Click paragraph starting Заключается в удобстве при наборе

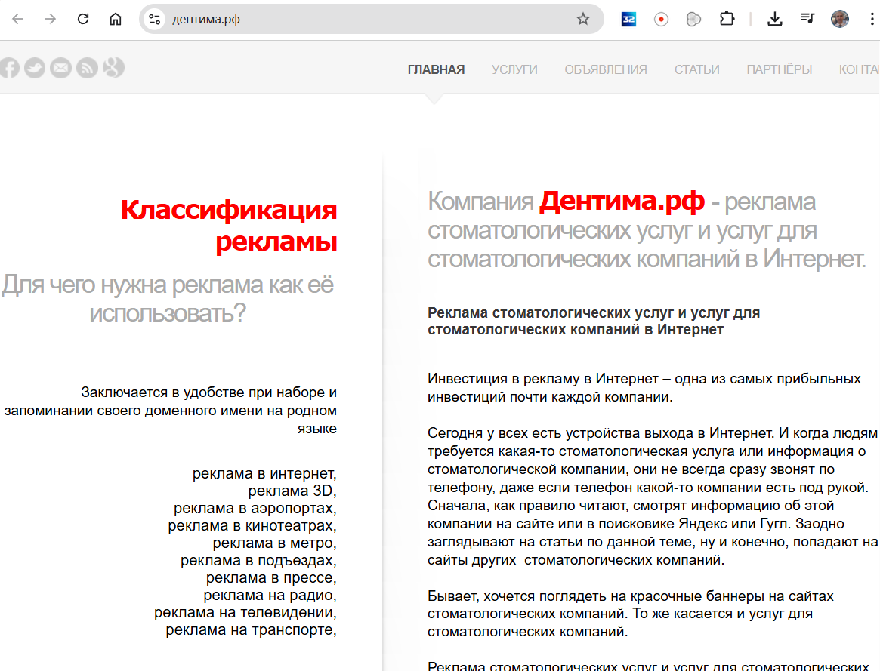[171, 411]
